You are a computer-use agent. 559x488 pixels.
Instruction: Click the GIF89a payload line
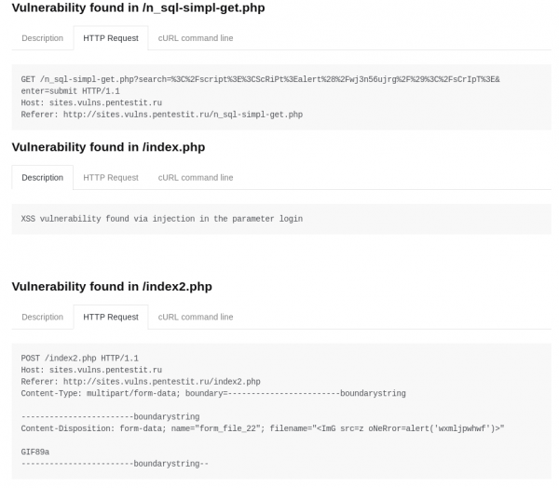pyautogui.click(x=35, y=452)
